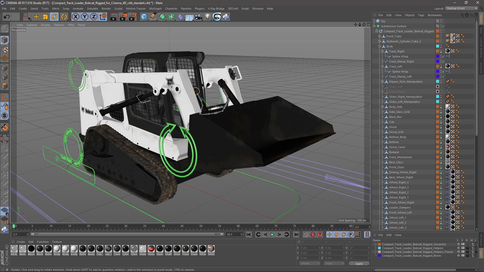Select the Rotate tool
This screenshot has width=484, height=272.
(x=54, y=17)
